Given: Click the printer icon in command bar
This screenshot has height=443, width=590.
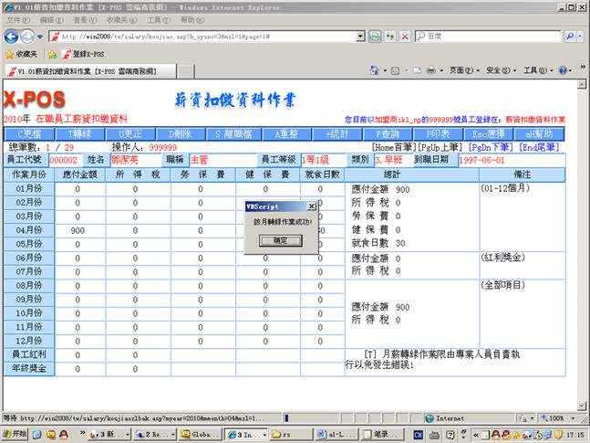Looking at the screenshot, I should tap(432, 70).
